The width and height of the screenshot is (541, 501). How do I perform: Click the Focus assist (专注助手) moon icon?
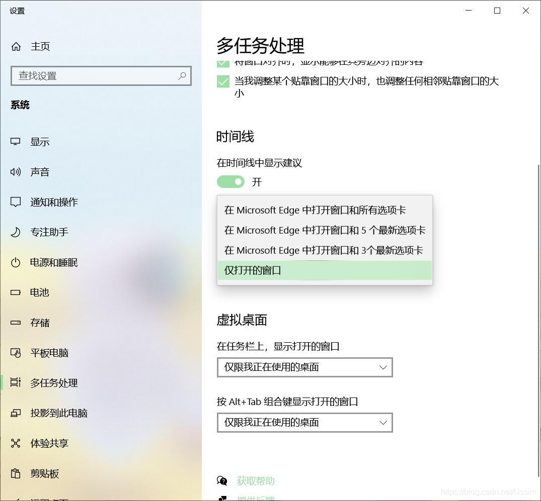click(x=16, y=232)
